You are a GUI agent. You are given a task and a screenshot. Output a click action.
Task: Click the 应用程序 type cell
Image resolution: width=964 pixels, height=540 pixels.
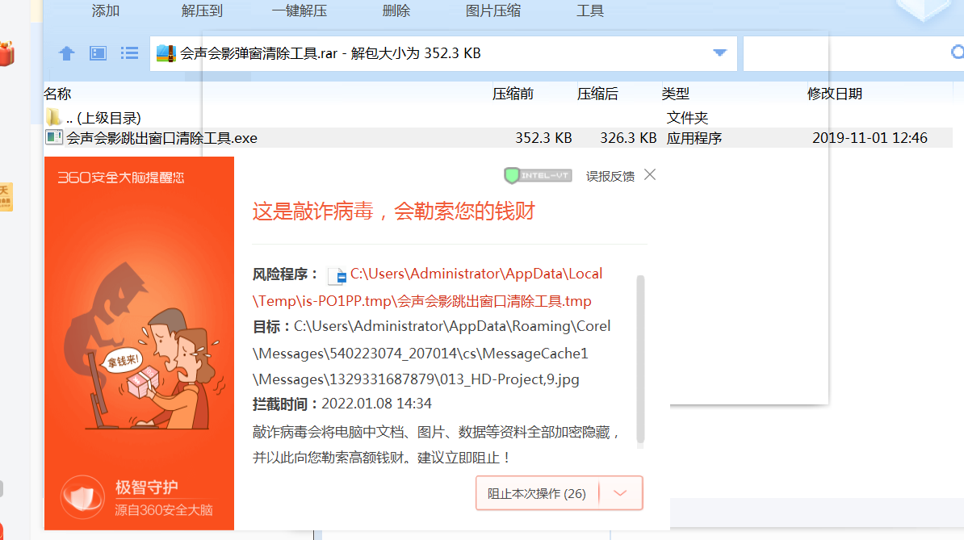click(694, 138)
